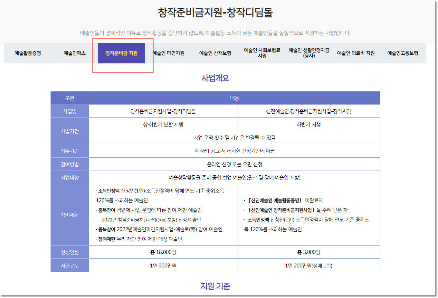The height and width of the screenshot is (298, 438).
Task: Open the 예술인 파견지원 tab
Action: 168,53
